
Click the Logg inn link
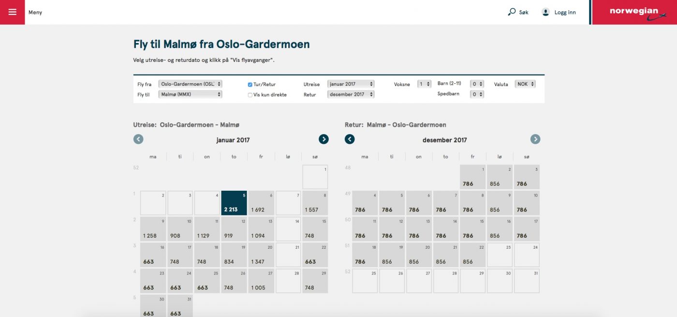(x=565, y=13)
